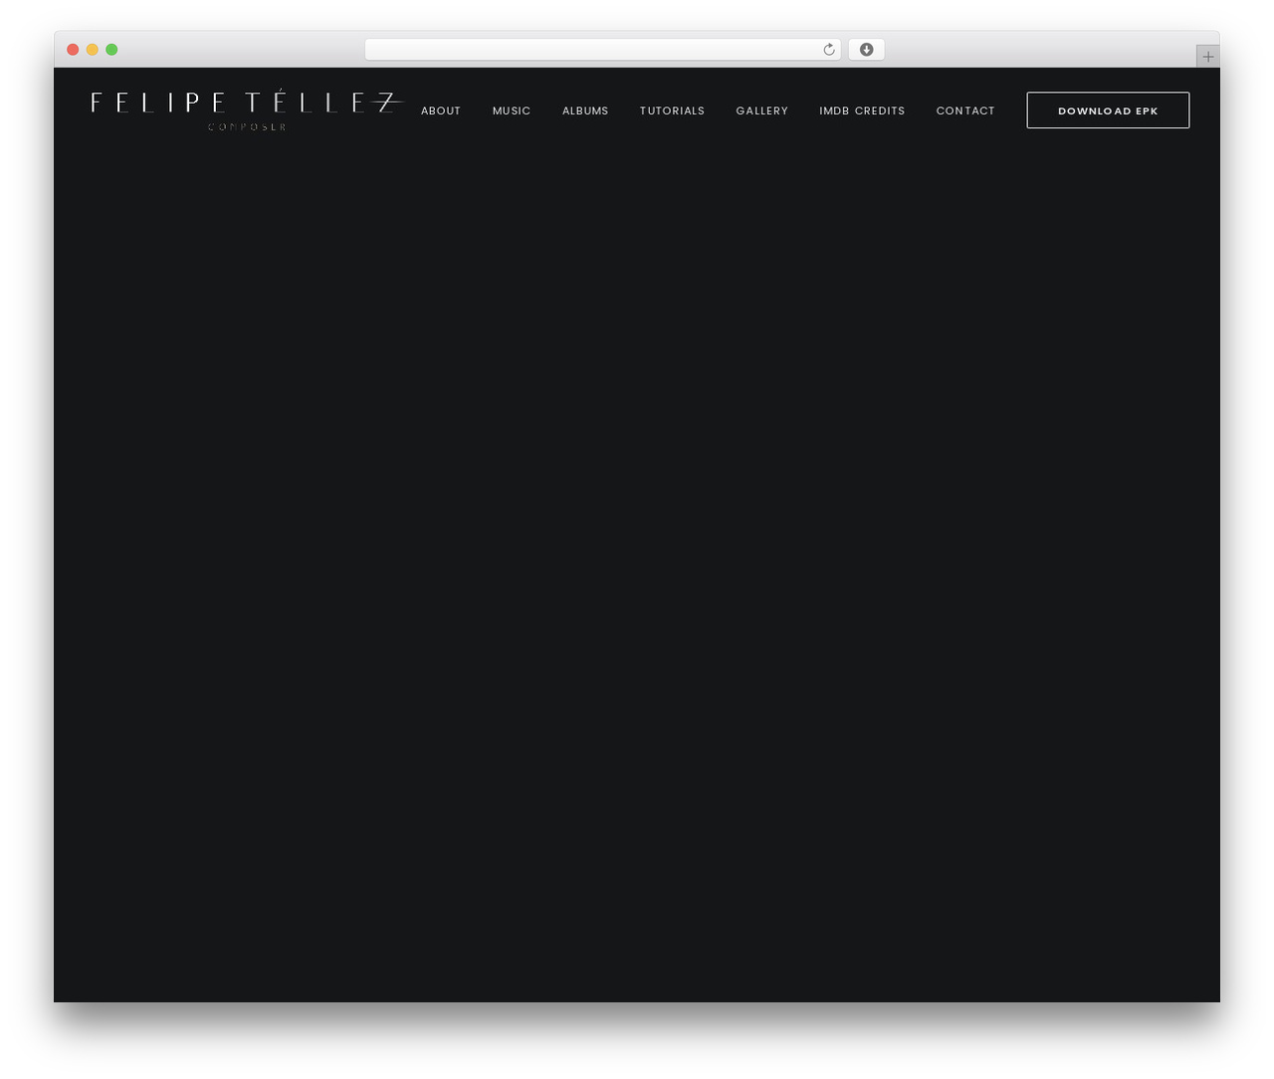The image size is (1274, 1079).
Task: Select Tutorials in the navigation
Action: pyautogui.click(x=672, y=110)
